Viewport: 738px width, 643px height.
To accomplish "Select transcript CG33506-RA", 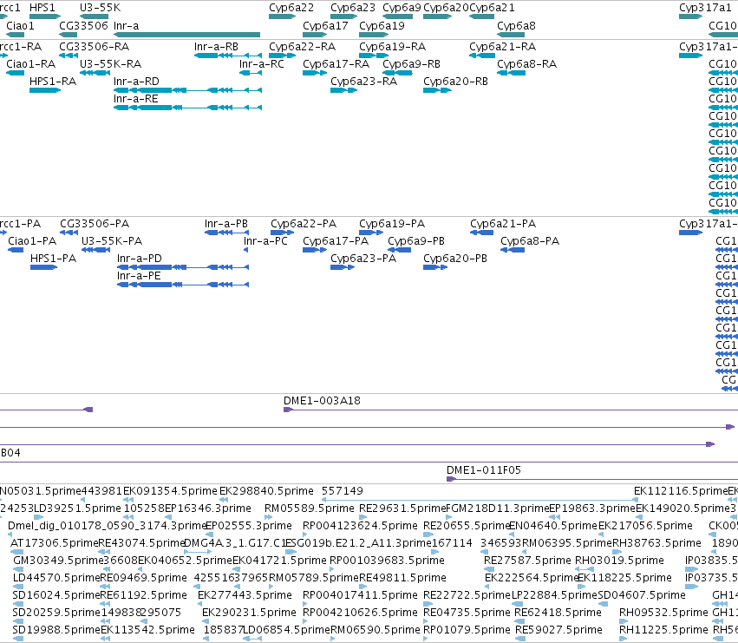I will coord(69,56).
